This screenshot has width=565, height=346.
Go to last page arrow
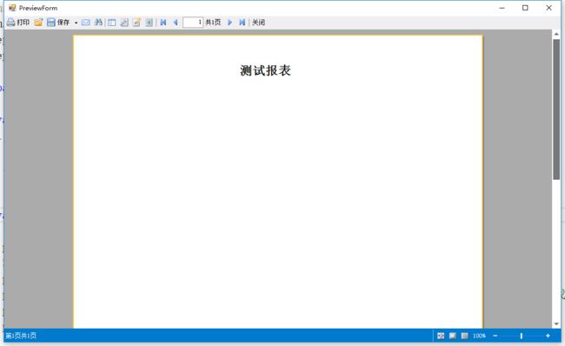pos(243,23)
